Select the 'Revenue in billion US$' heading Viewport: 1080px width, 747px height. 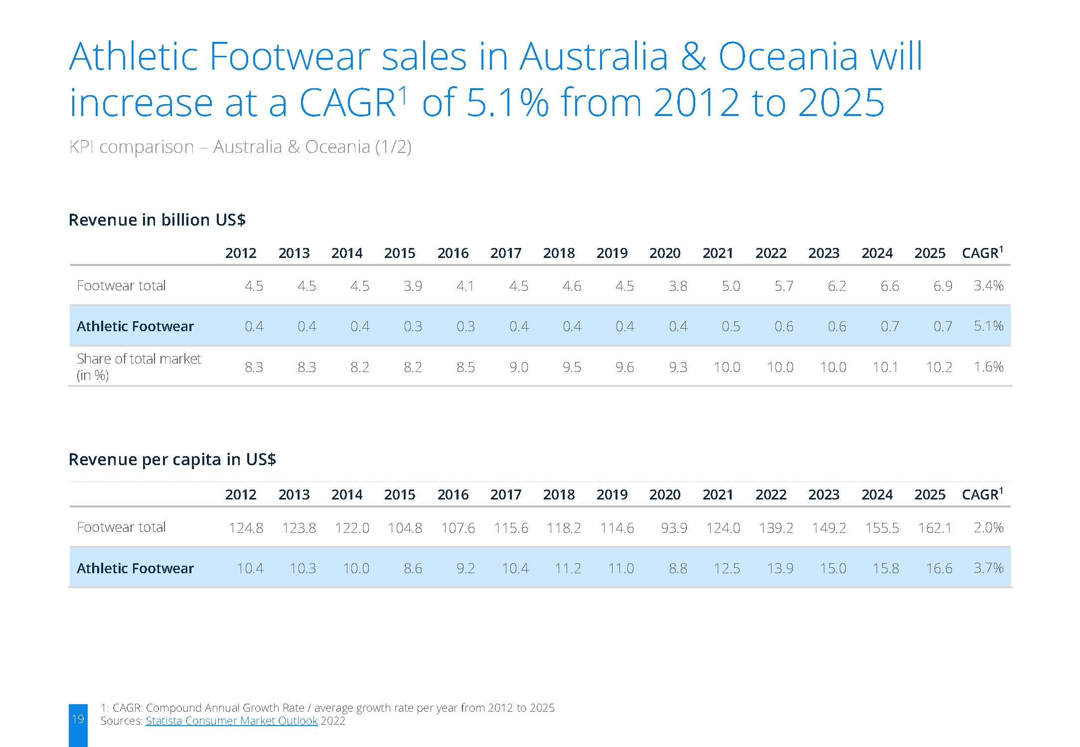click(x=157, y=220)
